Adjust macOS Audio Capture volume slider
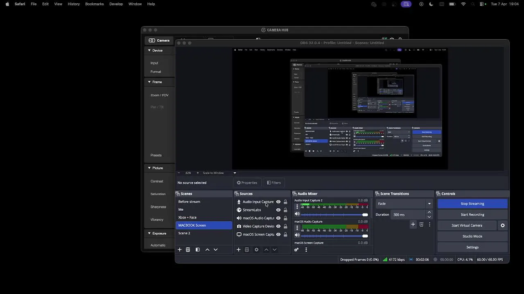Screen dimensions: 524x294 point(334,236)
